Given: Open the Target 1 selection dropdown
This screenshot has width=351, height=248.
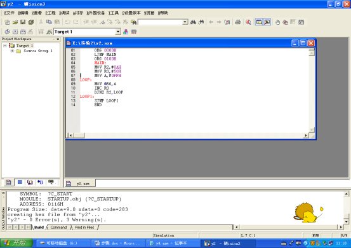Looking at the screenshot, I should [118, 32].
